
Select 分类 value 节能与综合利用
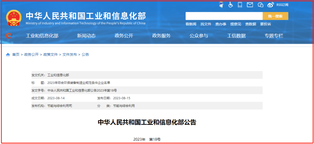point(124,106)
